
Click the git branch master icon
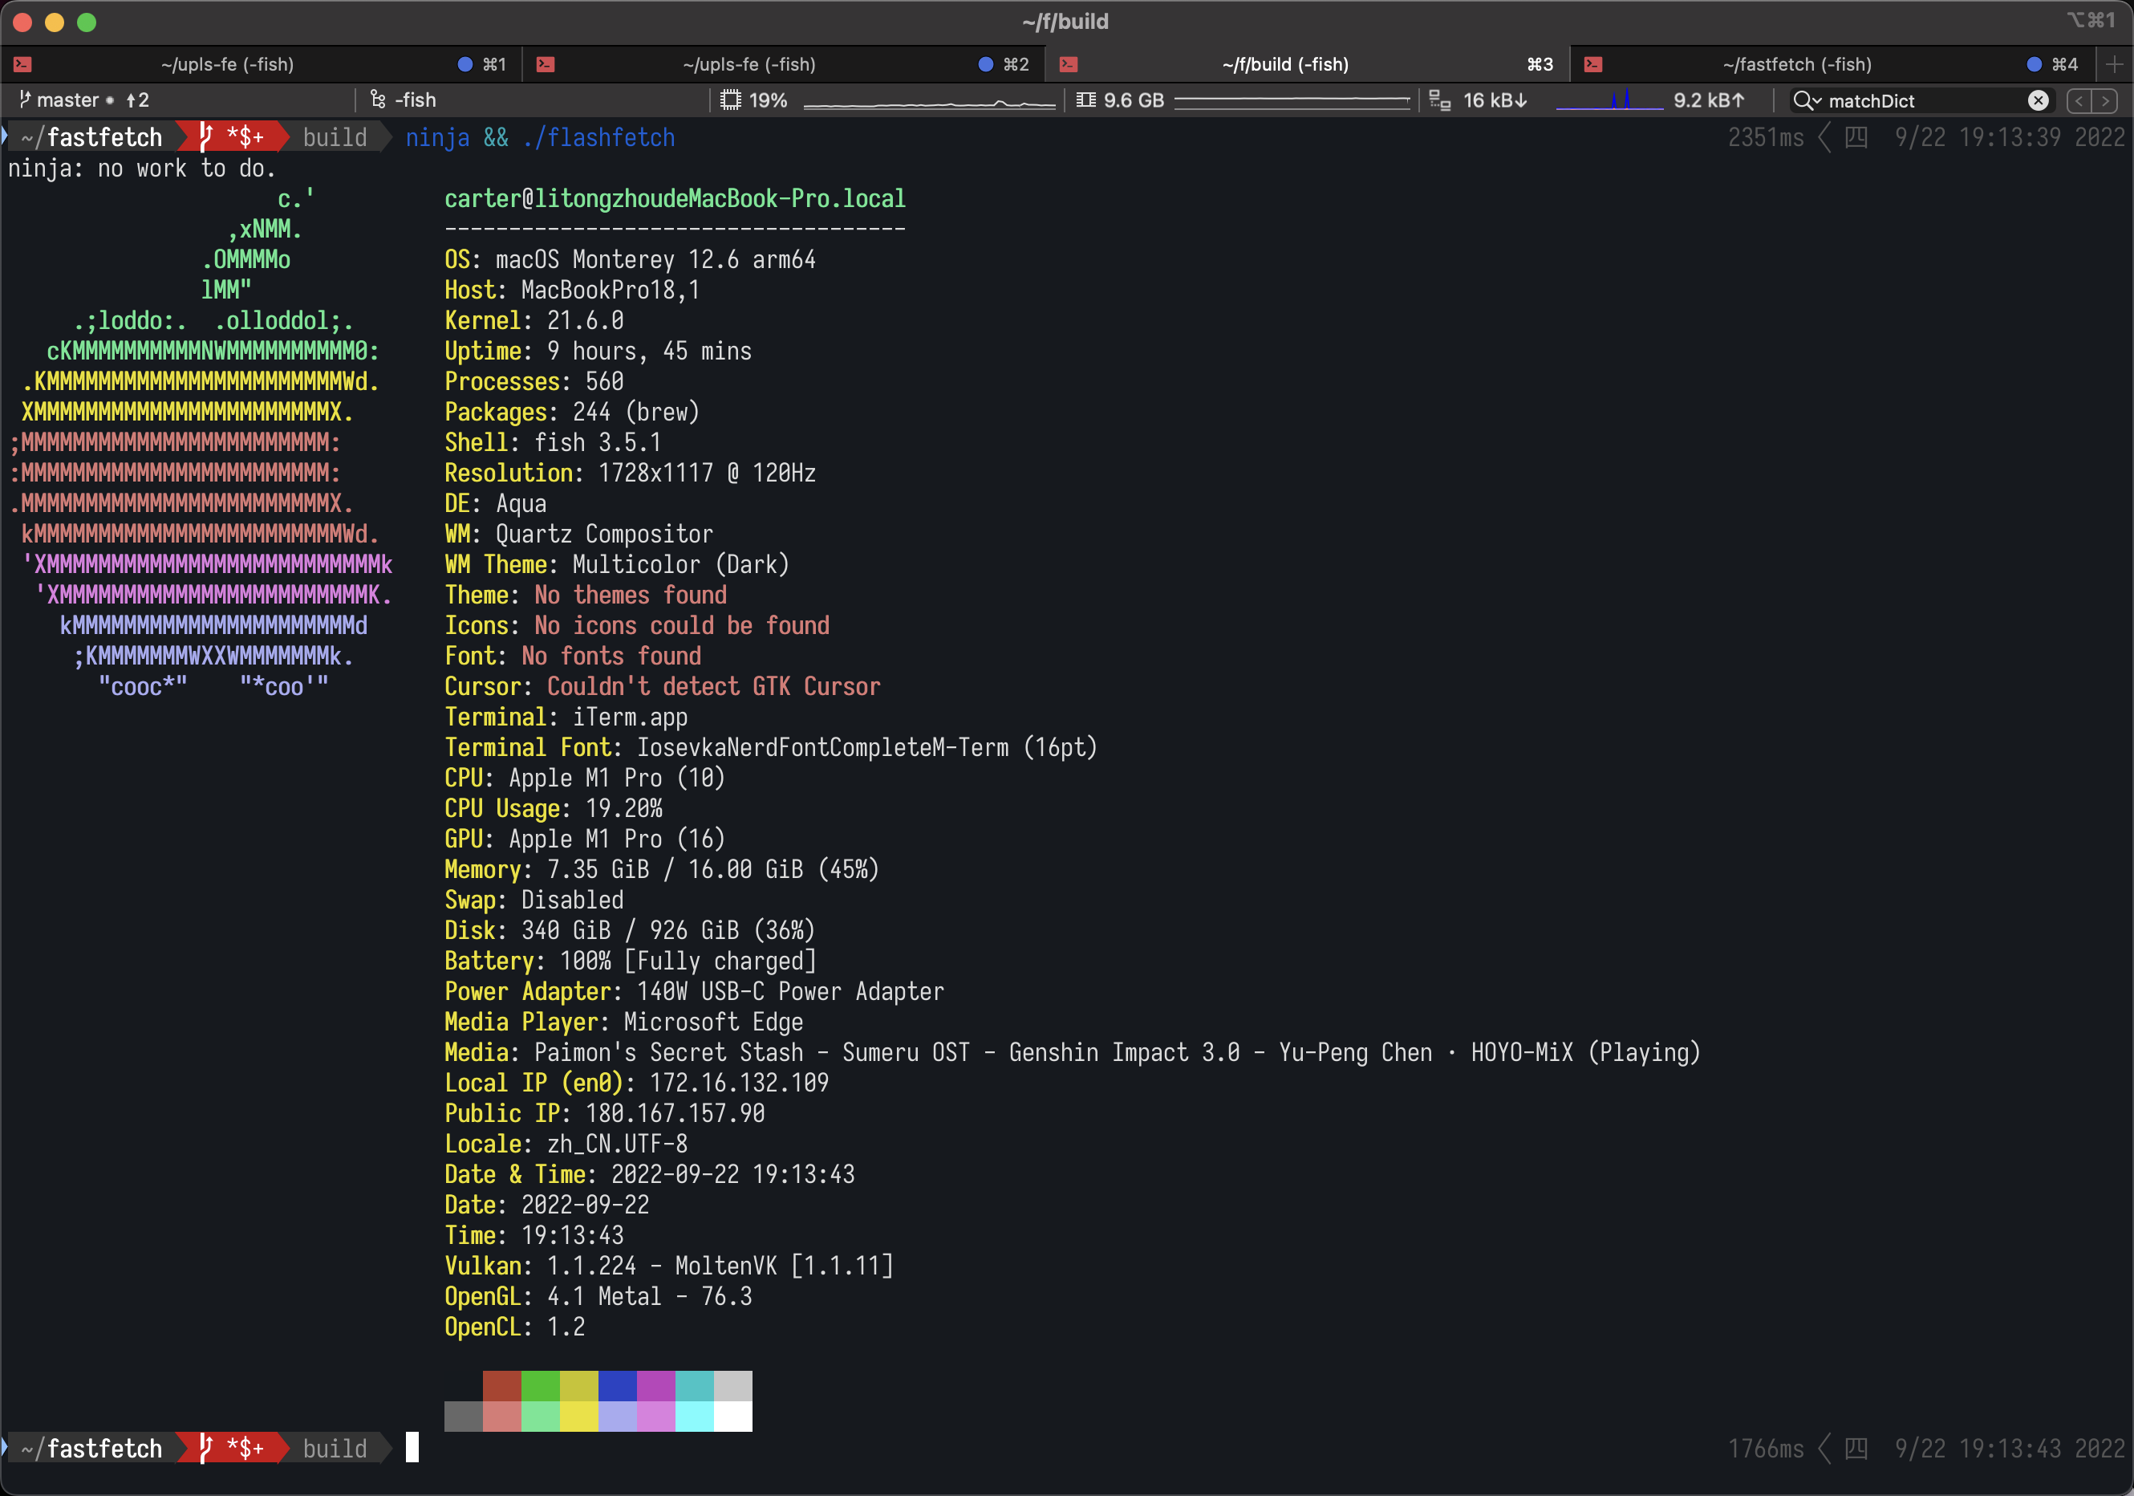tap(24, 100)
